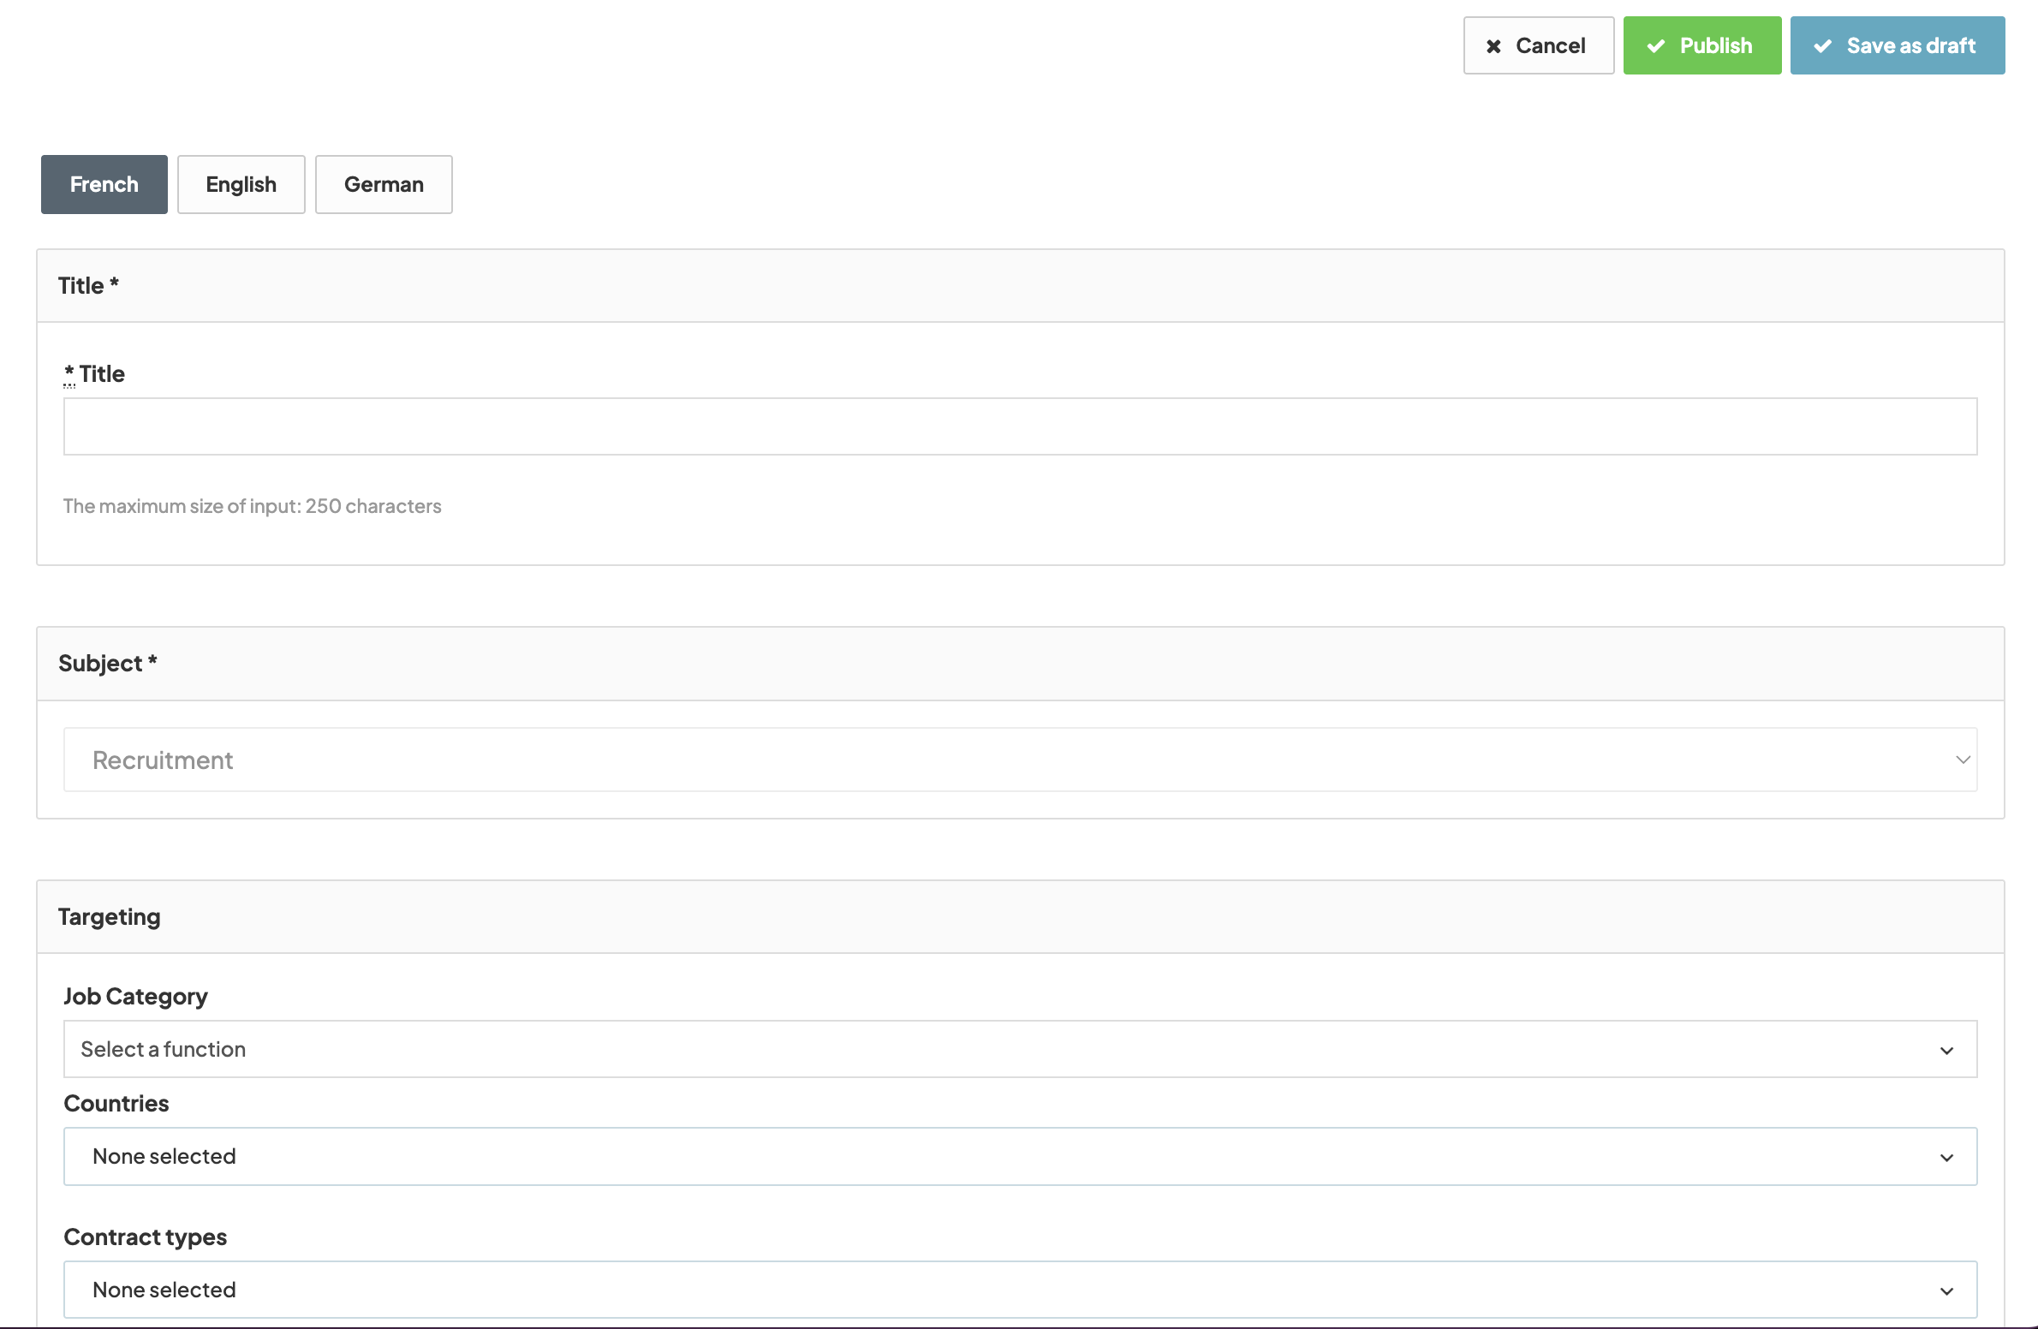Switch to the English language tab

click(x=241, y=184)
